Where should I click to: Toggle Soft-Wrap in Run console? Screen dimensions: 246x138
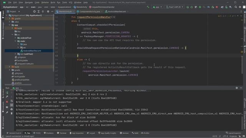coord(12,101)
